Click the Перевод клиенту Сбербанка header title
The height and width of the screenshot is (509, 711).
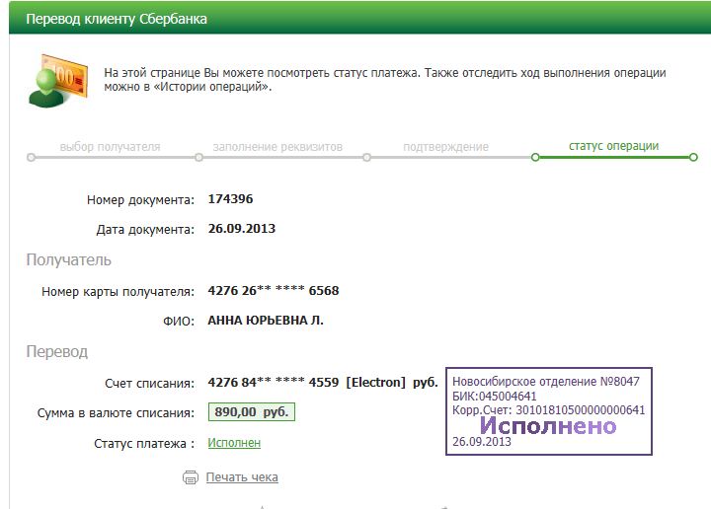(117, 19)
